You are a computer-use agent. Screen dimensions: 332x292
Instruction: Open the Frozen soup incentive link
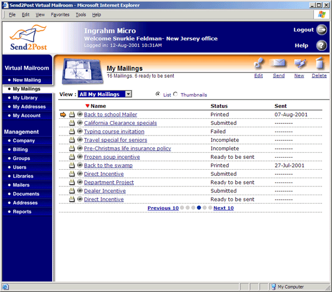[x=112, y=157]
